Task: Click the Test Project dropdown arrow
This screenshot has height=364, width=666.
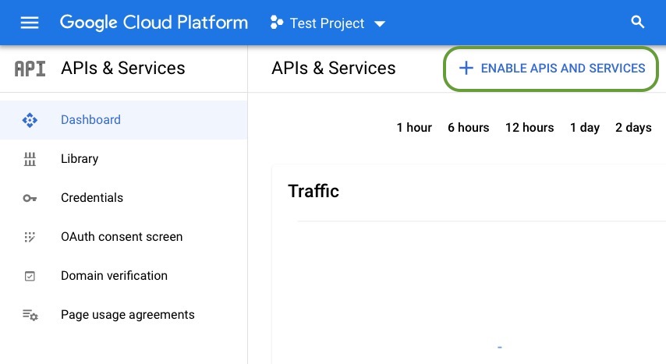Action: coord(380,24)
